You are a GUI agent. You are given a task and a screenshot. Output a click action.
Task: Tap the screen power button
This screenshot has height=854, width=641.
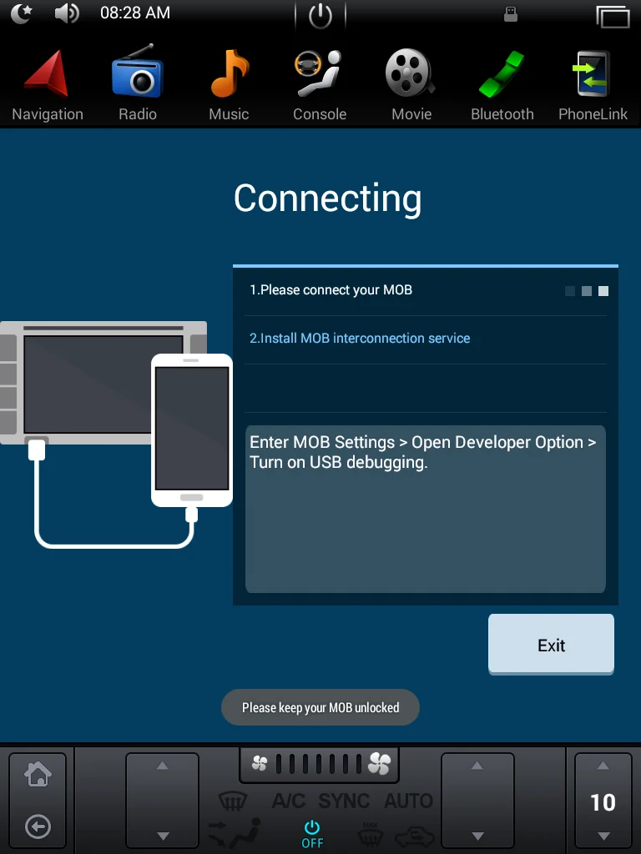click(x=320, y=15)
